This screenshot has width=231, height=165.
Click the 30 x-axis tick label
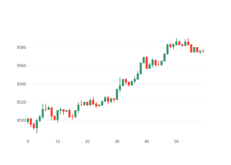(x=117, y=142)
